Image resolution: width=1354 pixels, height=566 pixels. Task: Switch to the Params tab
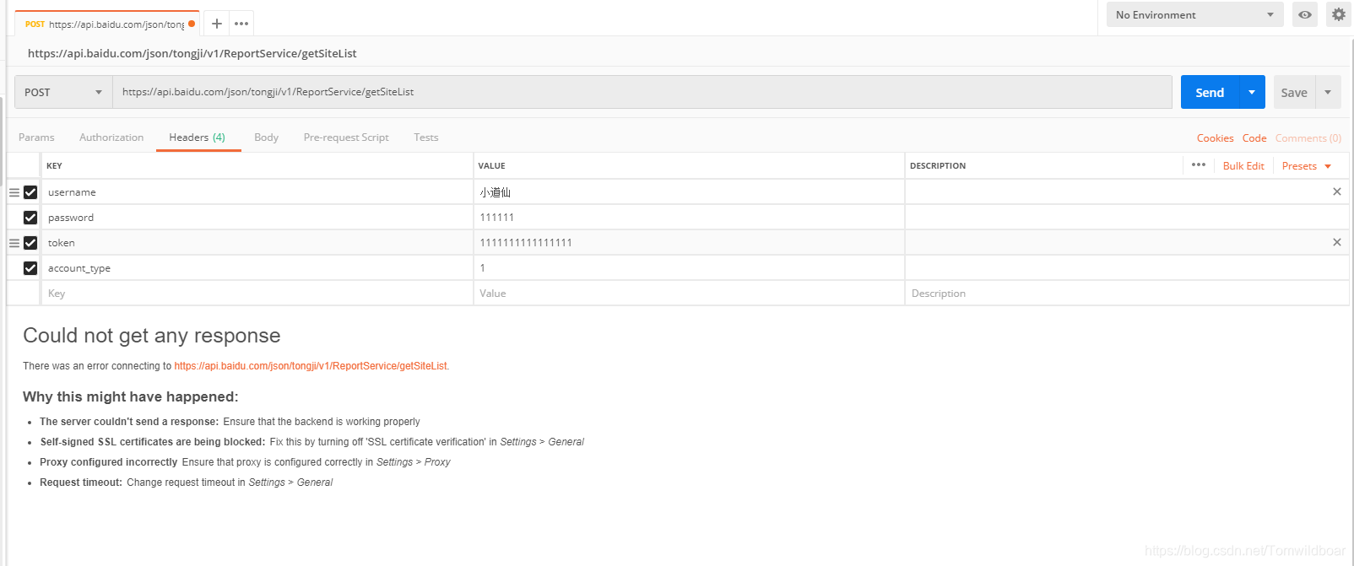coord(36,137)
